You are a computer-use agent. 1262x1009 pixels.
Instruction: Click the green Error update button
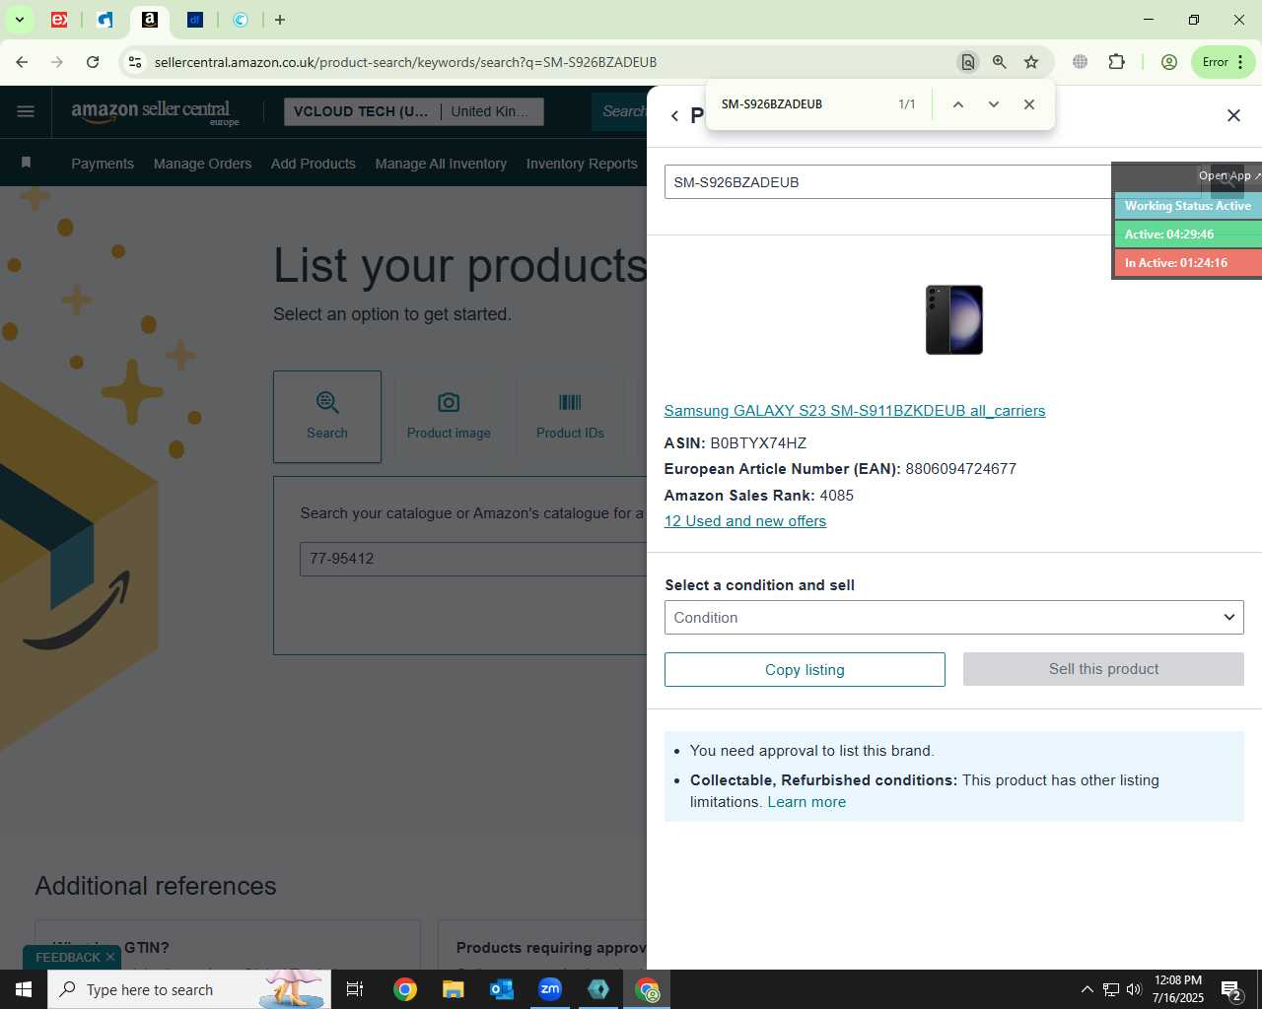tap(1223, 62)
